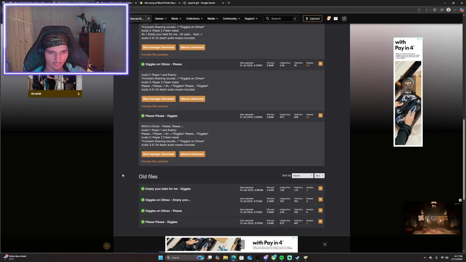Switch to the squirrel girl - Google Search tab
This screenshot has height=262, width=466.
(x=201, y=3)
